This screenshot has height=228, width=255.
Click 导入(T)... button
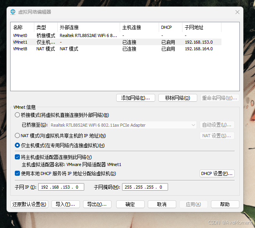point(66,204)
